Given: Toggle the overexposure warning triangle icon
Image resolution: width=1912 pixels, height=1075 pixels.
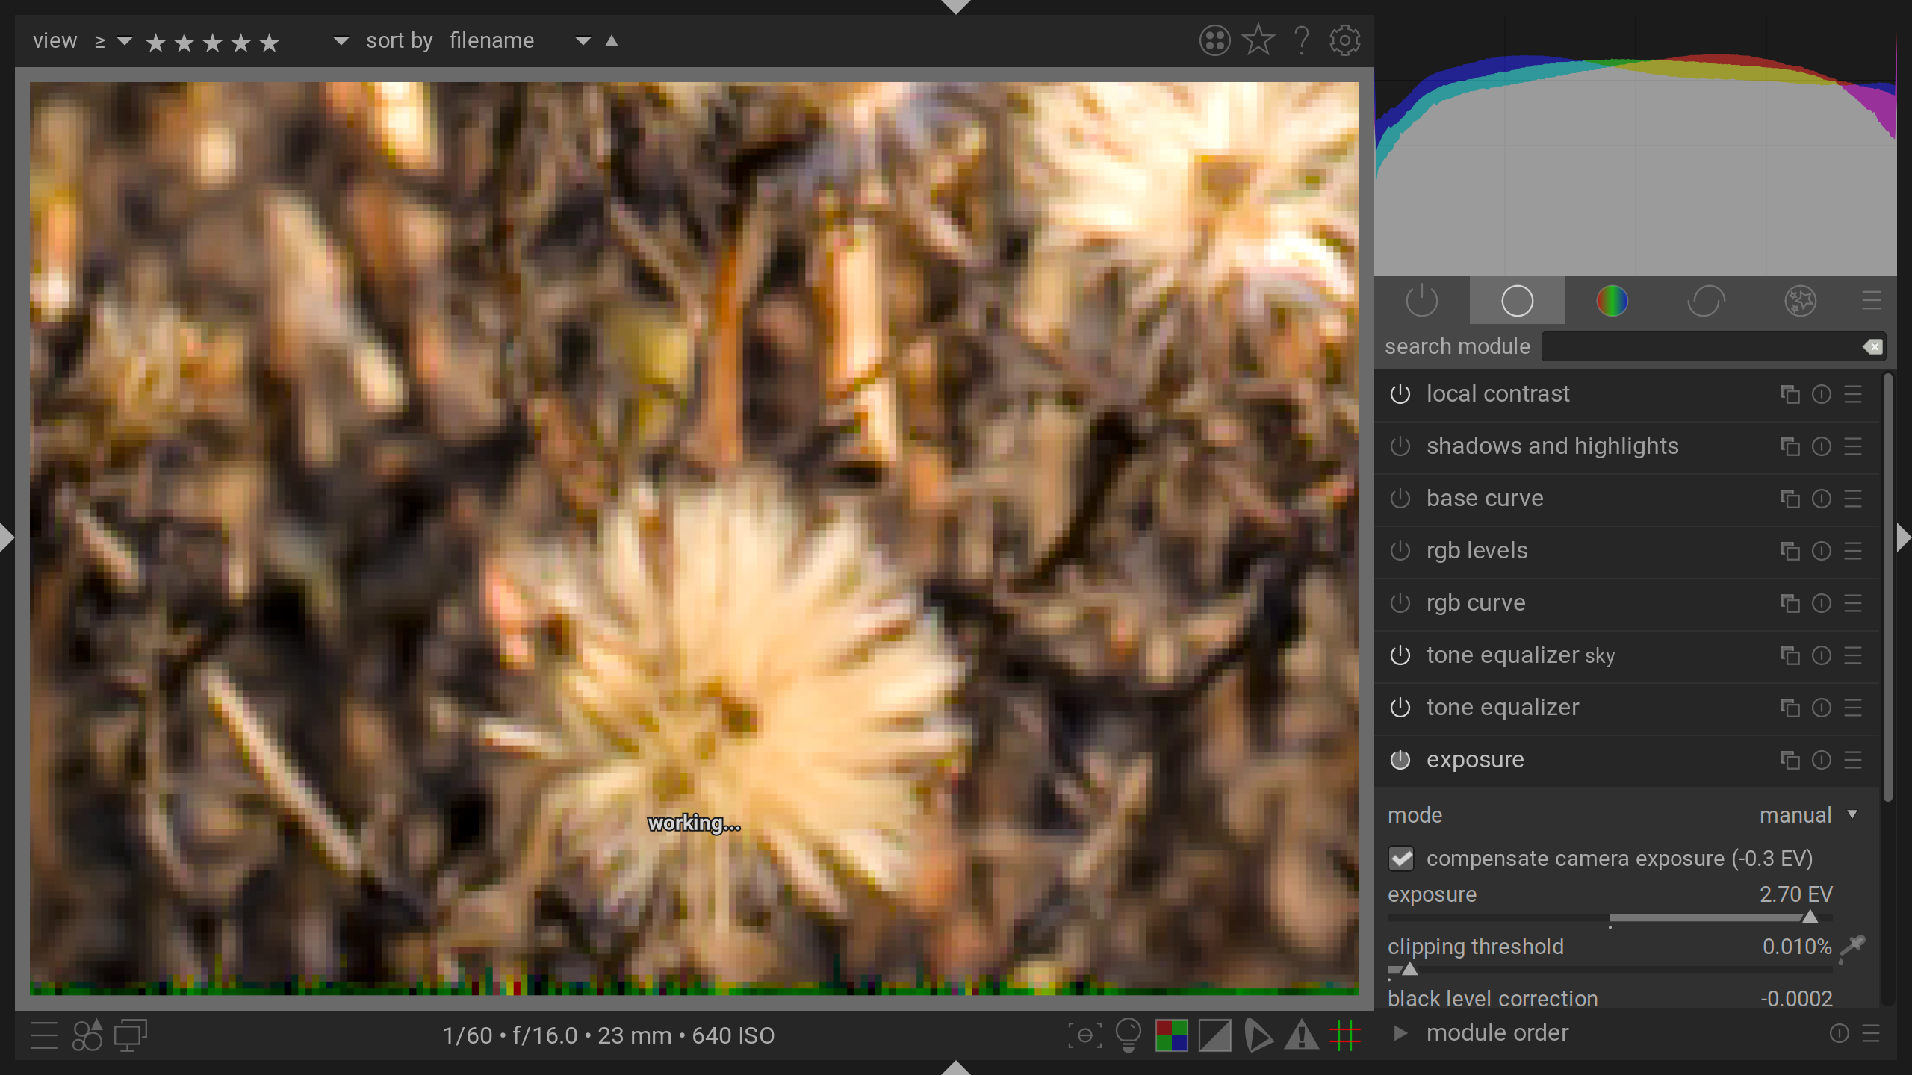Looking at the screenshot, I should point(1302,1035).
